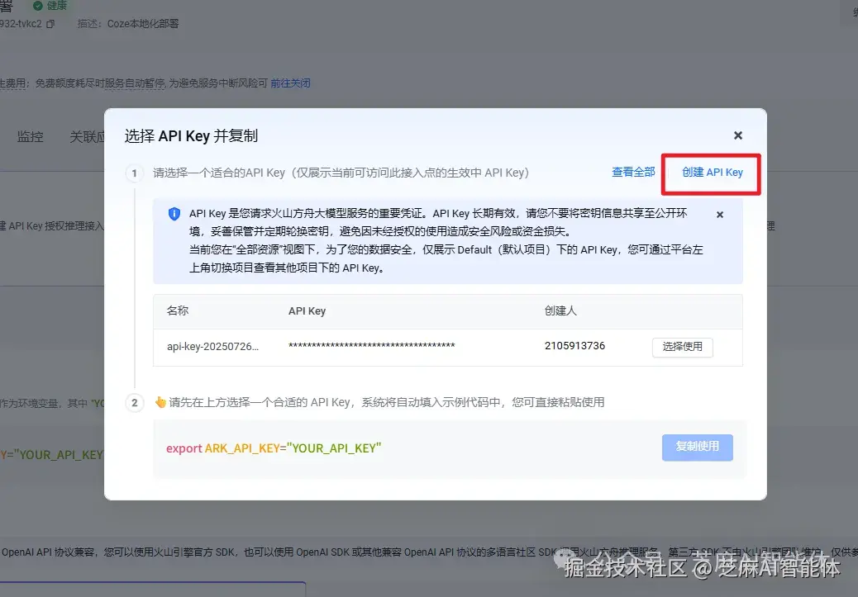Click the copy icon next to instance ID 932-tvkc2
858x597 pixels.
(52, 23)
